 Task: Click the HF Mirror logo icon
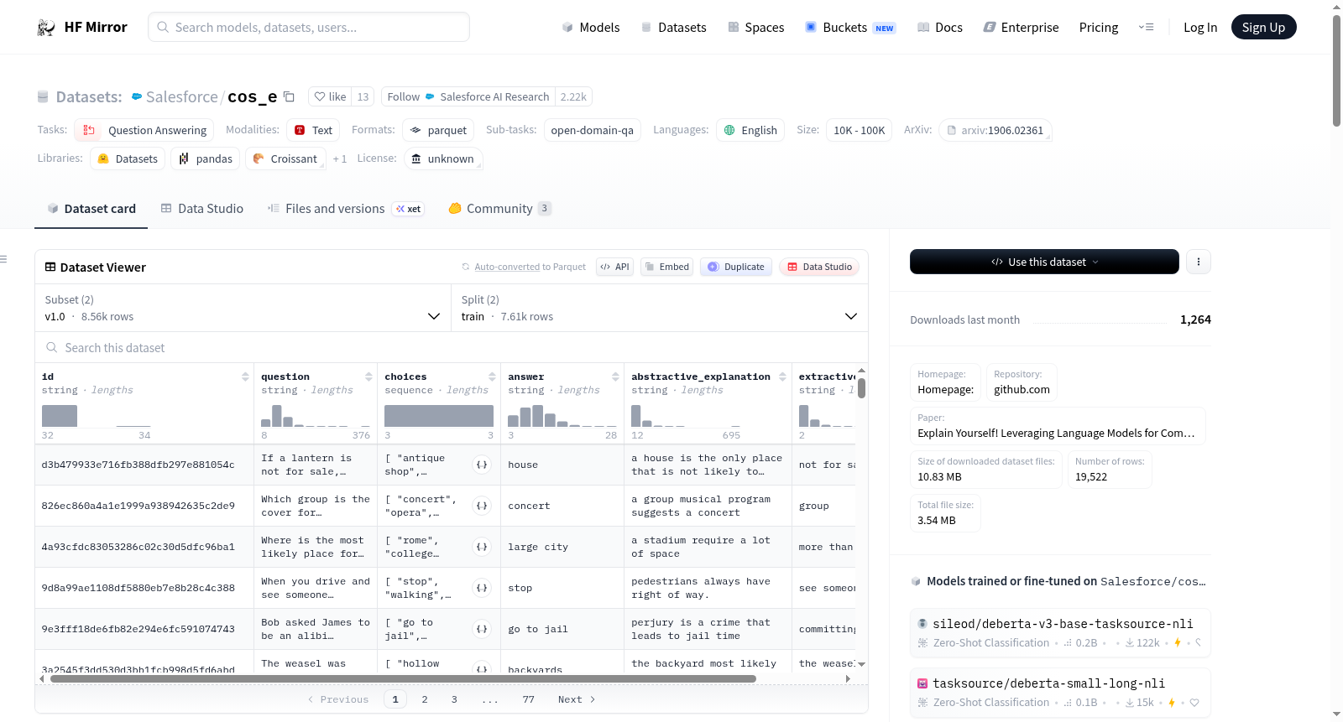click(x=46, y=28)
